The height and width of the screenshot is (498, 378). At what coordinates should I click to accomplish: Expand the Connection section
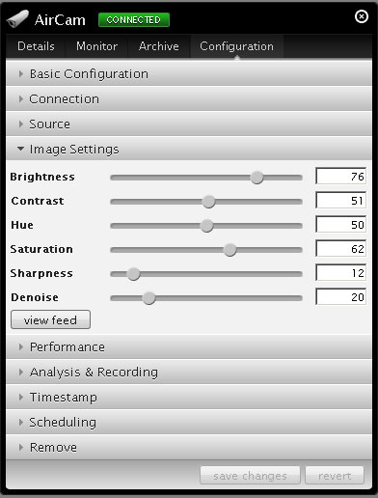tap(189, 98)
